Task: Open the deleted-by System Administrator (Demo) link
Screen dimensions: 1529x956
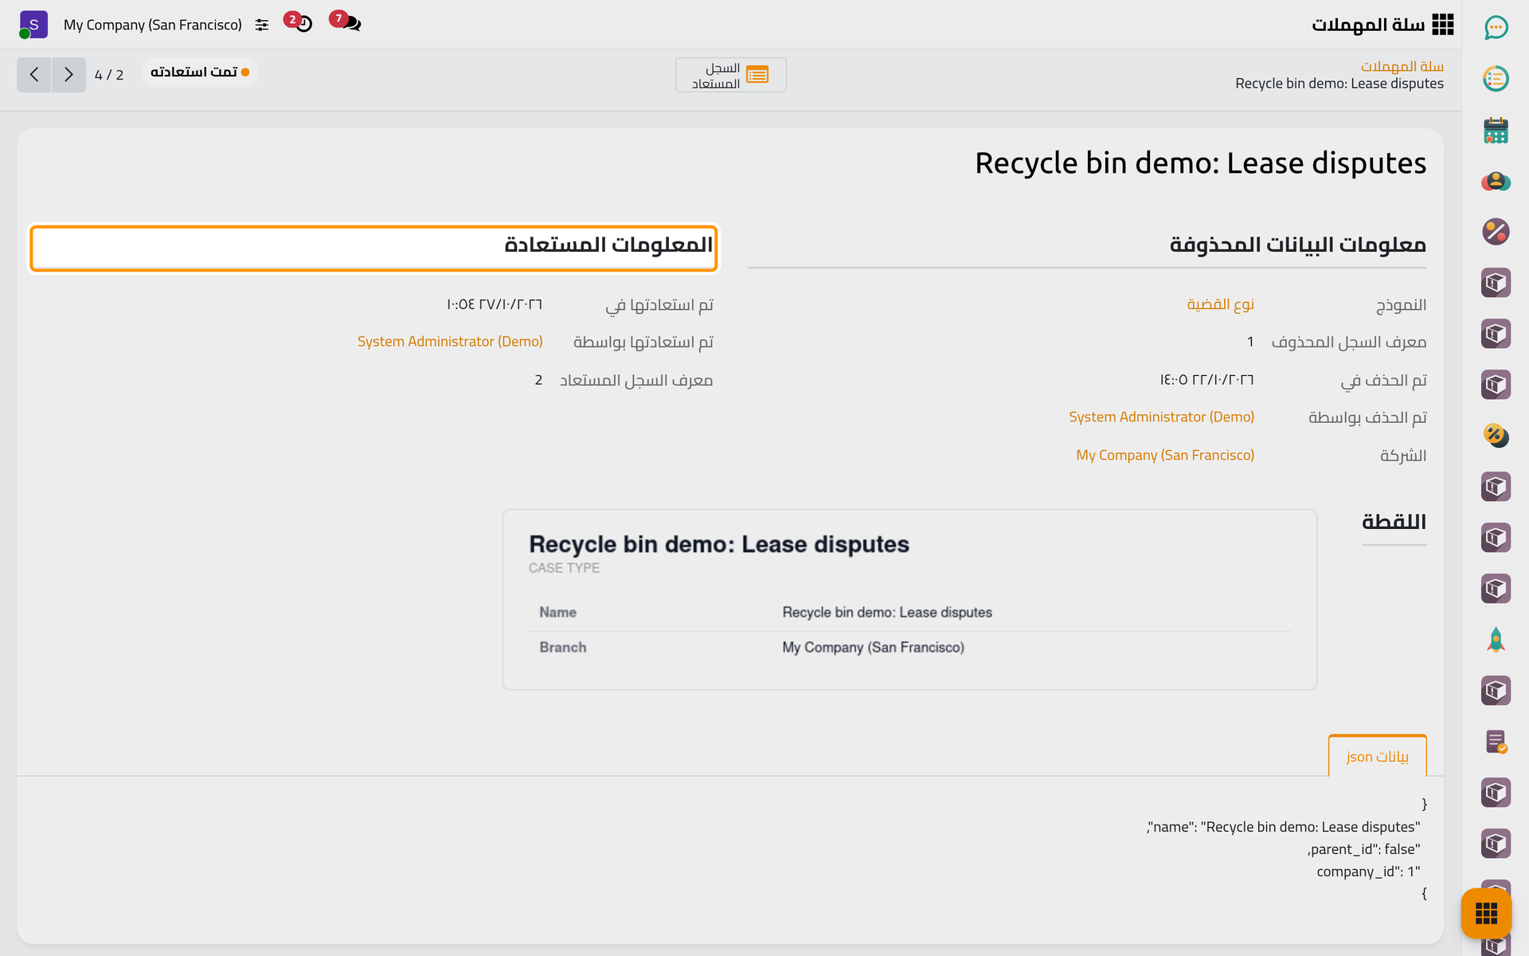Action: click(1161, 417)
